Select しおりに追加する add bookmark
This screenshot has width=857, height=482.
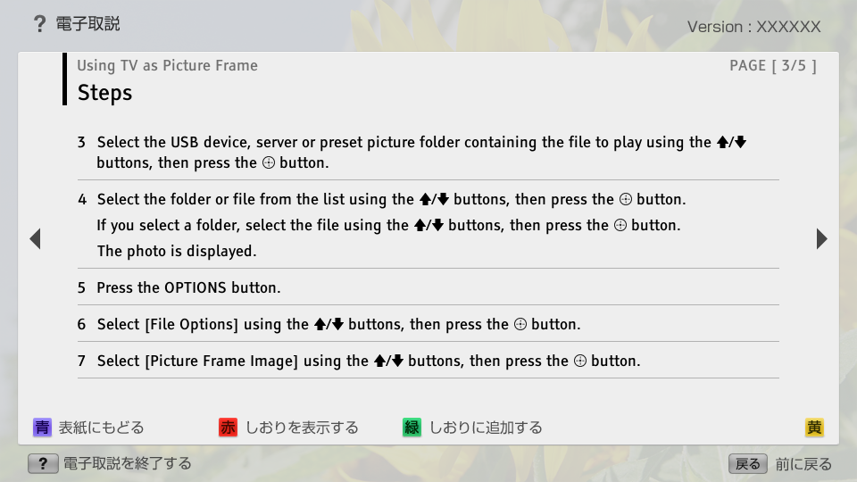tap(486, 428)
